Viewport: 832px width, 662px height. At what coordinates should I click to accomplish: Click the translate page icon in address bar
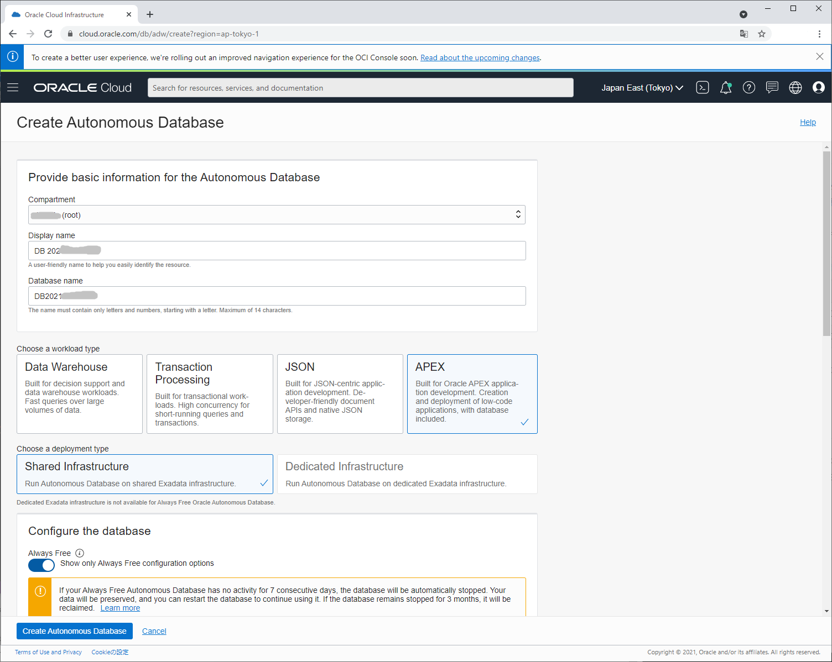click(744, 34)
